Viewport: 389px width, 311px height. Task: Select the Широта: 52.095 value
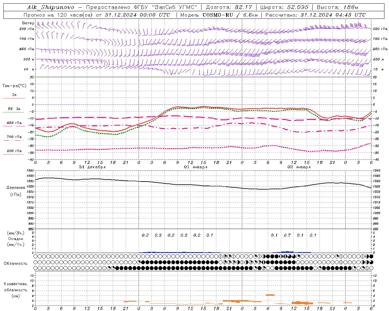tap(284, 7)
